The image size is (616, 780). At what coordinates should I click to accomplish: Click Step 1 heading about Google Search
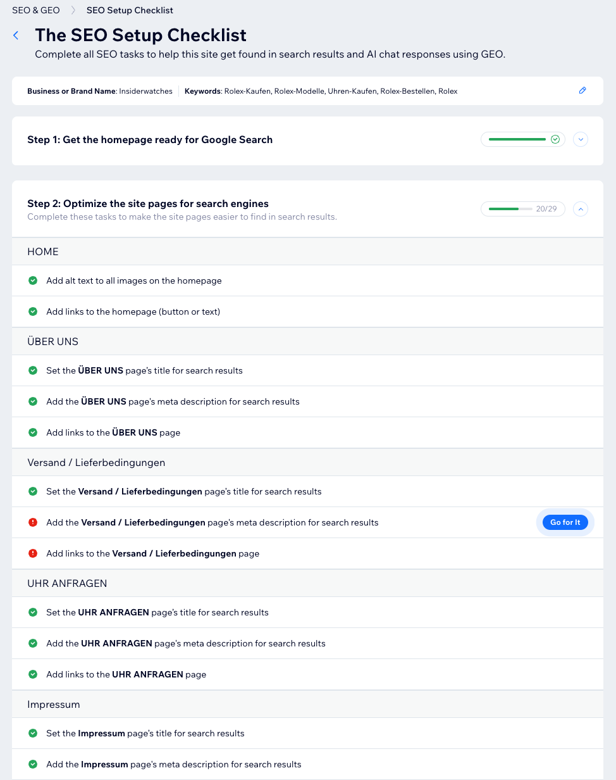point(150,139)
